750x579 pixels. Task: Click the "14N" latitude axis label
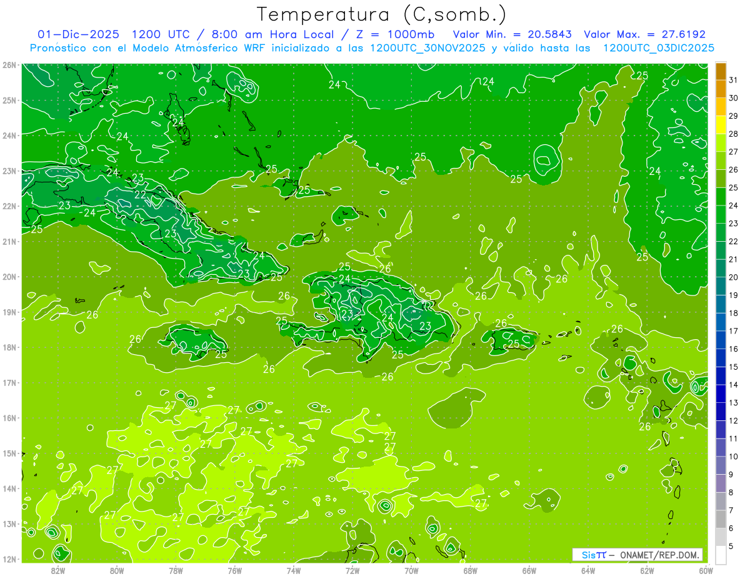9,488
